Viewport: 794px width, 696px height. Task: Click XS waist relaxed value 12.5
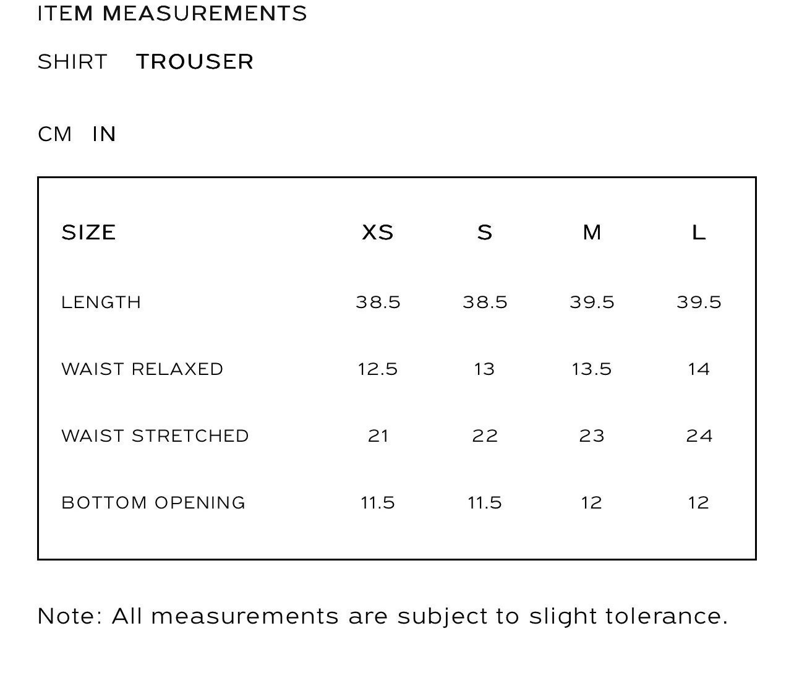(378, 369)
